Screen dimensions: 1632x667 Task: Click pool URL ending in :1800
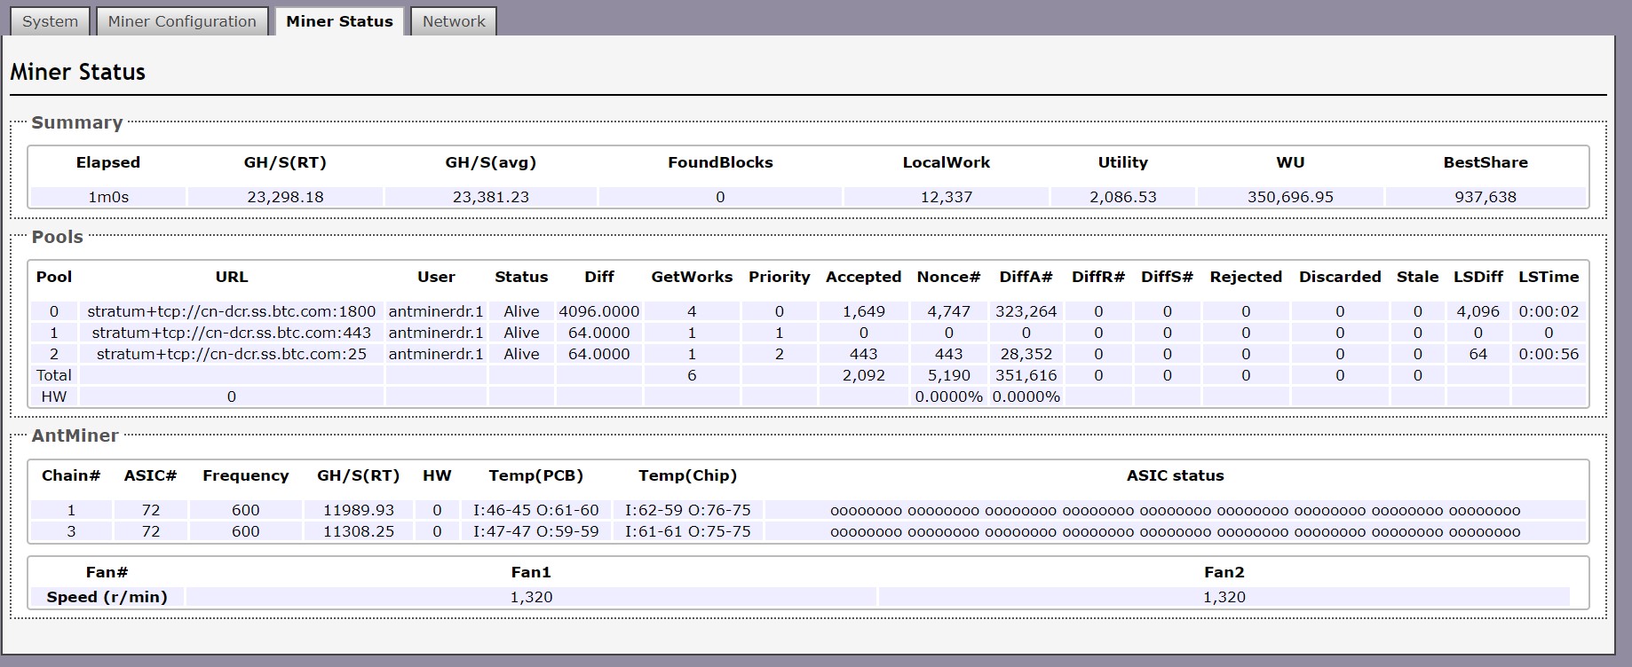[x=232, y=311]
